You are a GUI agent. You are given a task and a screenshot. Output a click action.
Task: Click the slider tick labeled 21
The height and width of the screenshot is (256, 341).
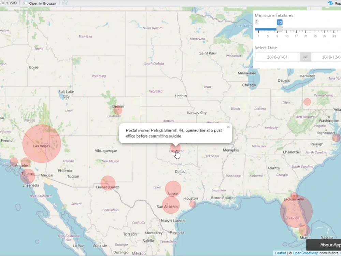coord(306,36)
